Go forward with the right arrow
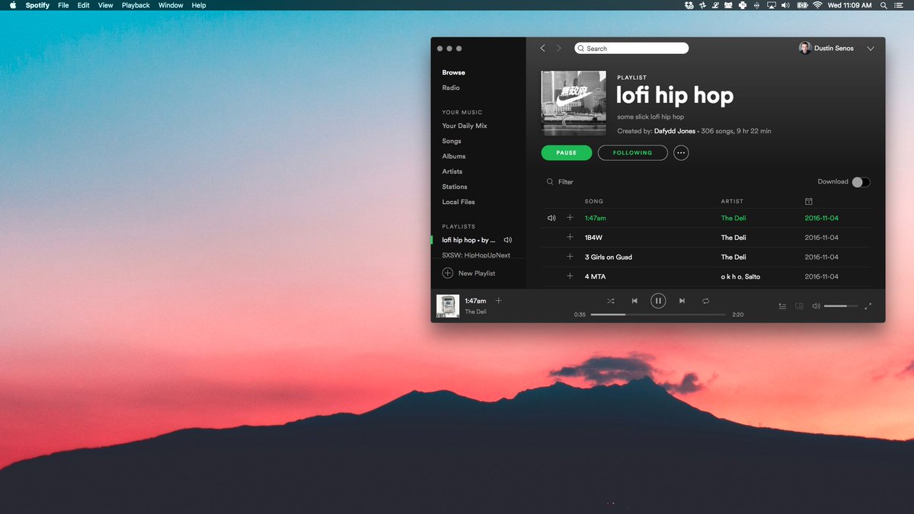The width and height of the screenshot is (914, 514). tap(558, 48)
